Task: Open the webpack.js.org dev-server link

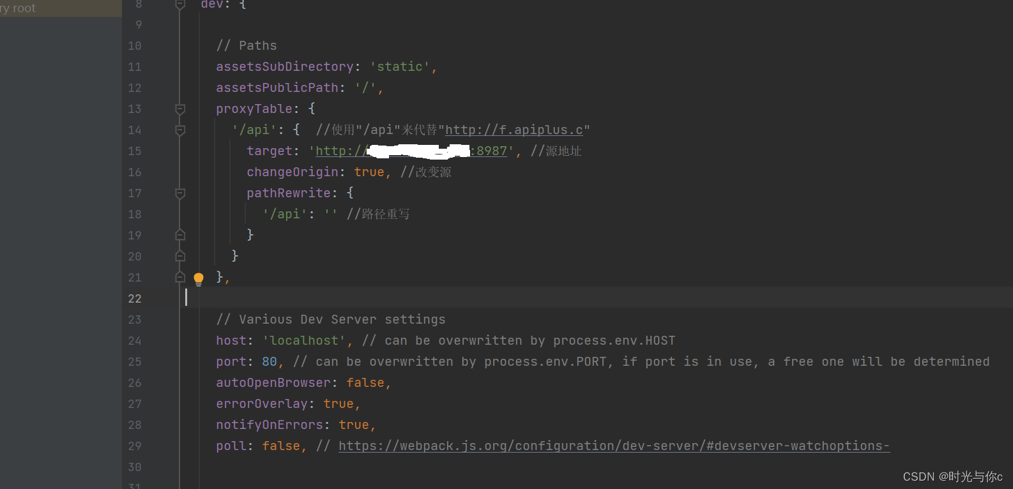Action: click(x=614, y=446)
